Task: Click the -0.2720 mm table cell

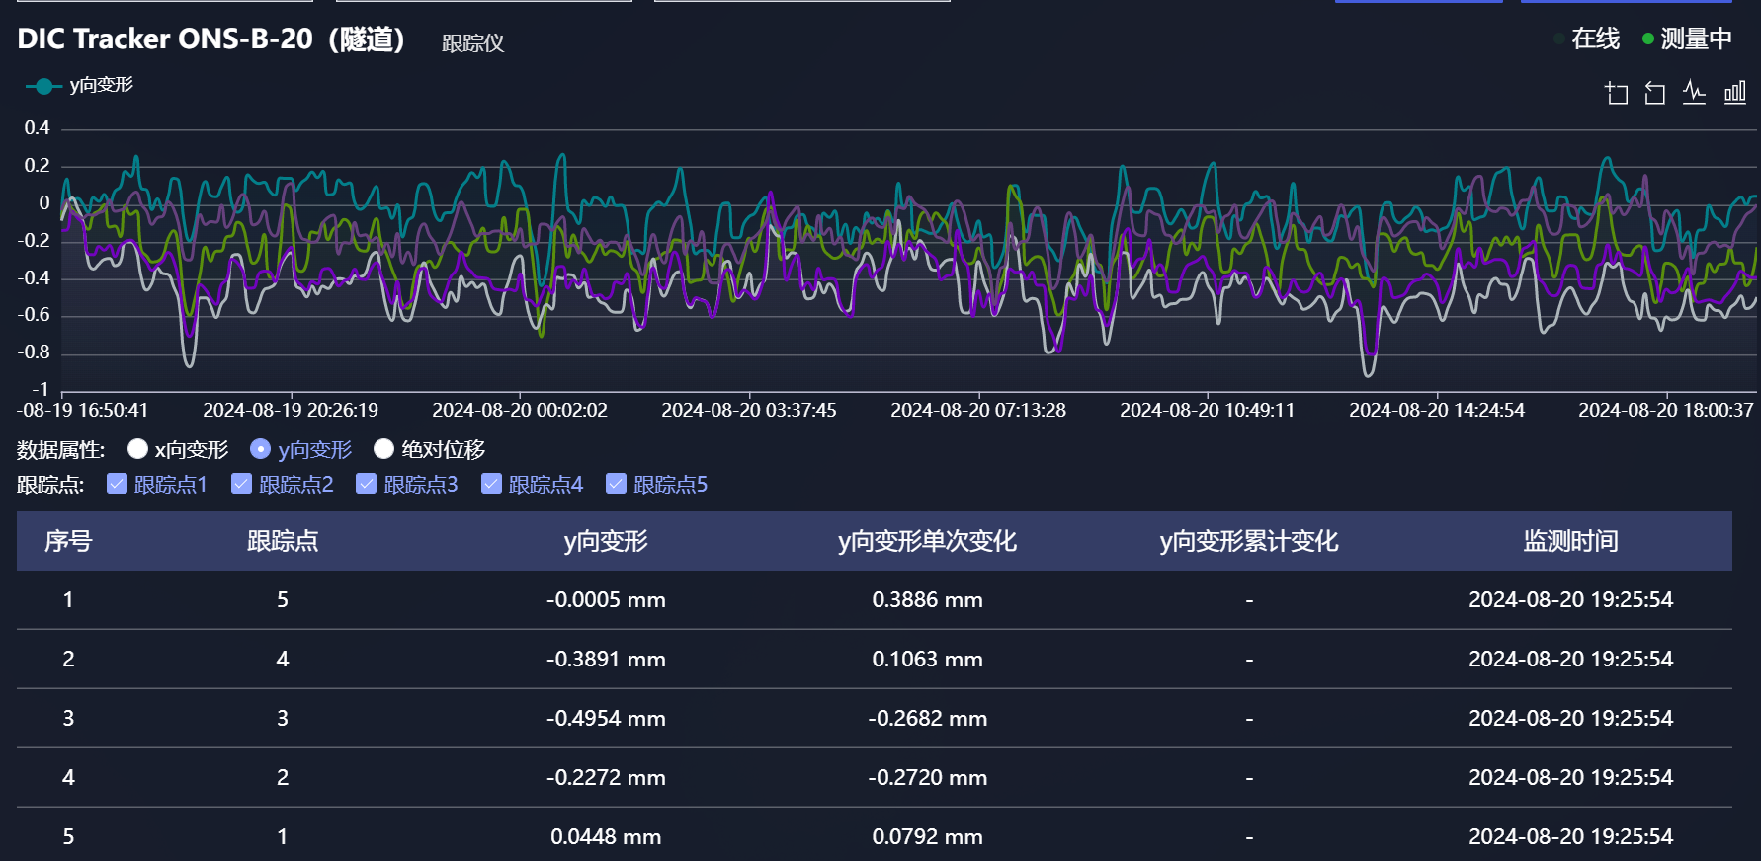Action: tap(927, 778)
